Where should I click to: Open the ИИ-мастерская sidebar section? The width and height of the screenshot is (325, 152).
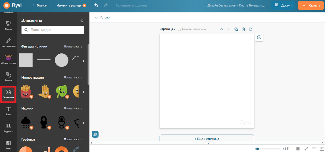point(9,60)
